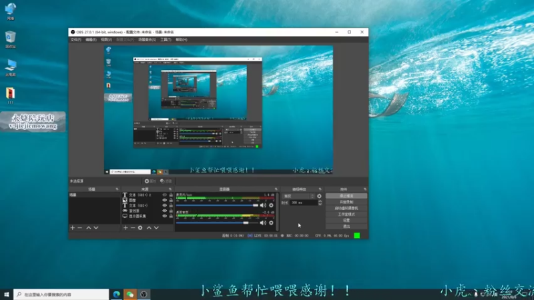Screen dimensions: 534x300
Task: Undock the 转场特效 panel via header icon
Action: tap(320, 189)
